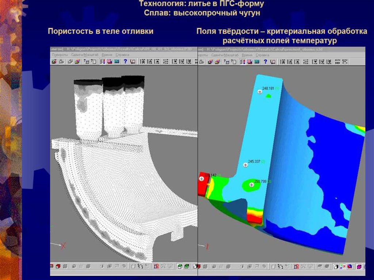
Task: Toggle leftmost green cube in left bottom toolbar
Action: (x=180, y=266)
